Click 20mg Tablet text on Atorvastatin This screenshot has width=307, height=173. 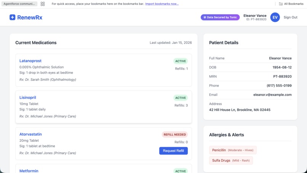[x=29, y=141]
